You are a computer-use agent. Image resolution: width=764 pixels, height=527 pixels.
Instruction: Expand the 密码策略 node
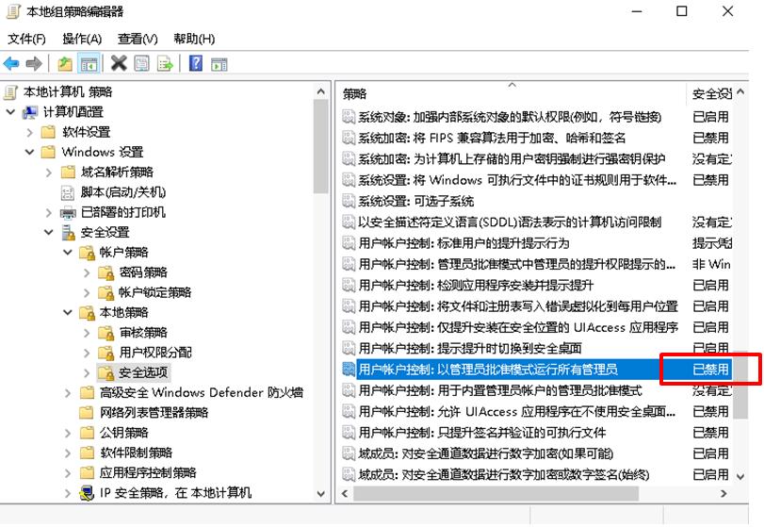tap(87, 272)
